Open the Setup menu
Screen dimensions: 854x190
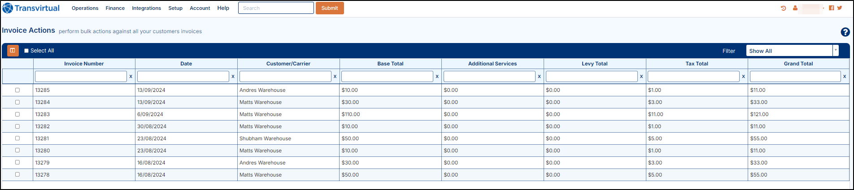tap(175, 8)
